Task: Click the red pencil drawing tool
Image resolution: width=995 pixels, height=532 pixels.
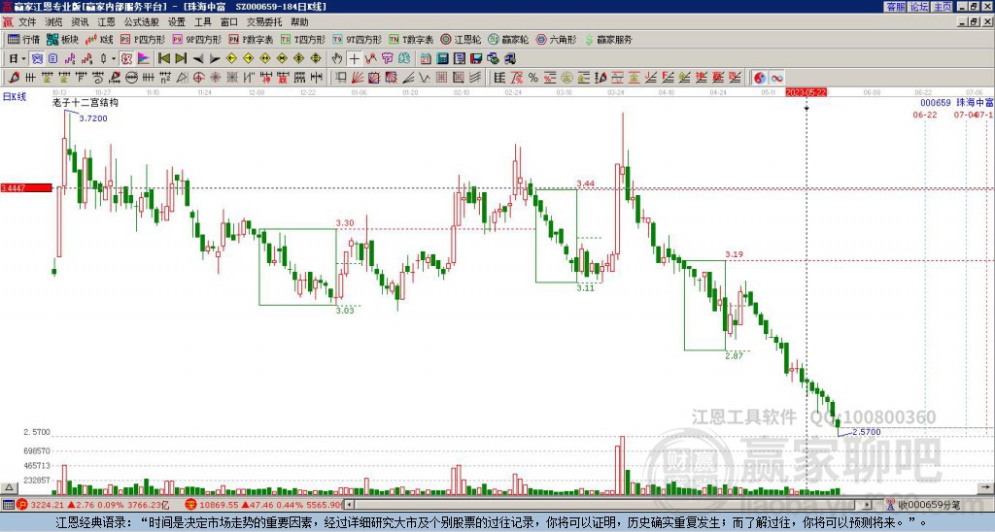Action: [14, 78]
